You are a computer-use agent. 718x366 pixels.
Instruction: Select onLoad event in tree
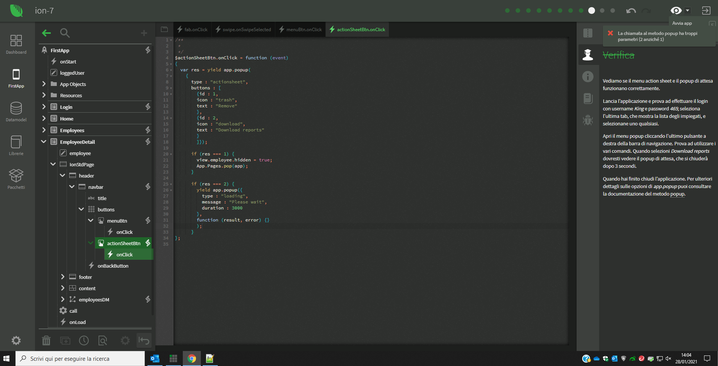pos(77,322)
